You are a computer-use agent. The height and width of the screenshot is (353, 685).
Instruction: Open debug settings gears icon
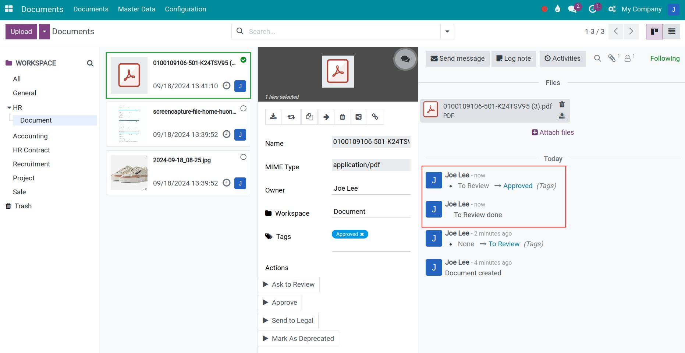[x=612, y=9]
